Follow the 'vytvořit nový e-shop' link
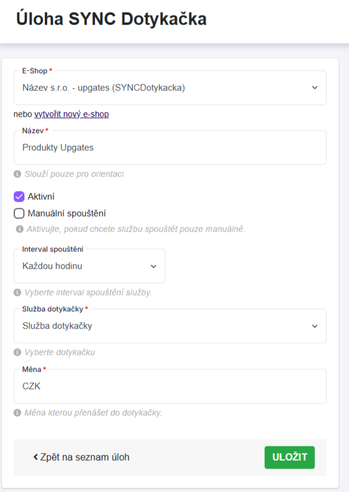349x492 pixels. point(72,114)
